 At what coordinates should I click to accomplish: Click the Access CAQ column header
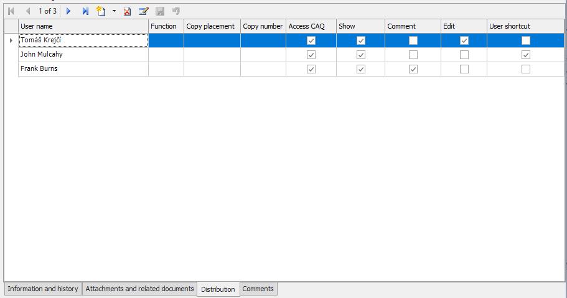311,26
